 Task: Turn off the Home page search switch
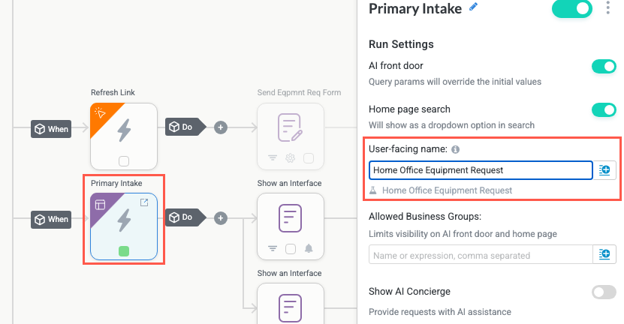pos(604,110)
